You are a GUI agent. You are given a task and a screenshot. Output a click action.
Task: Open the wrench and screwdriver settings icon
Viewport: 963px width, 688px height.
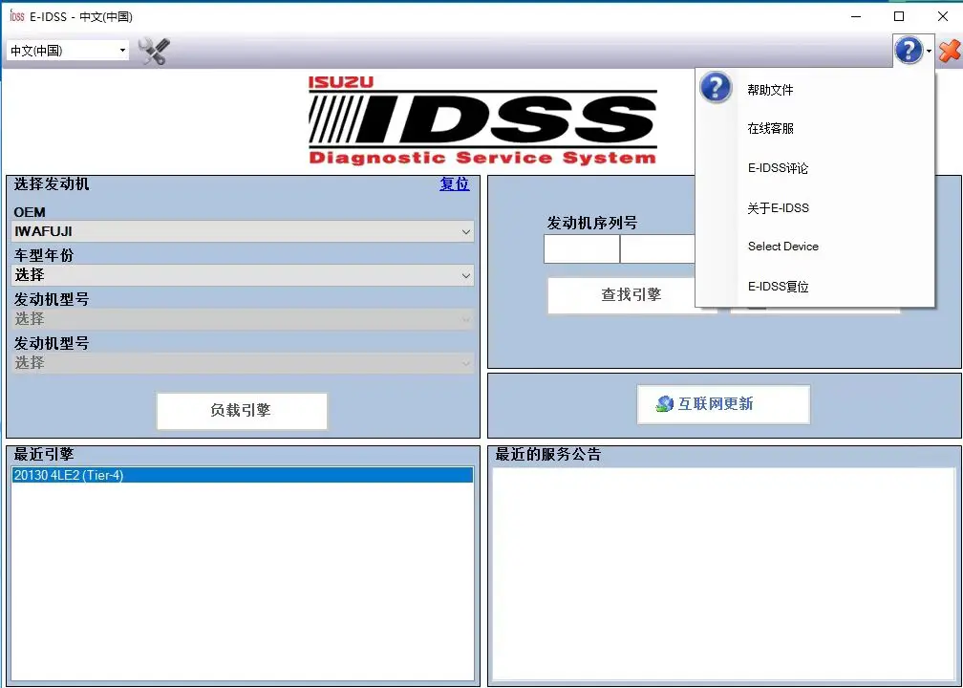pos(154,51)
